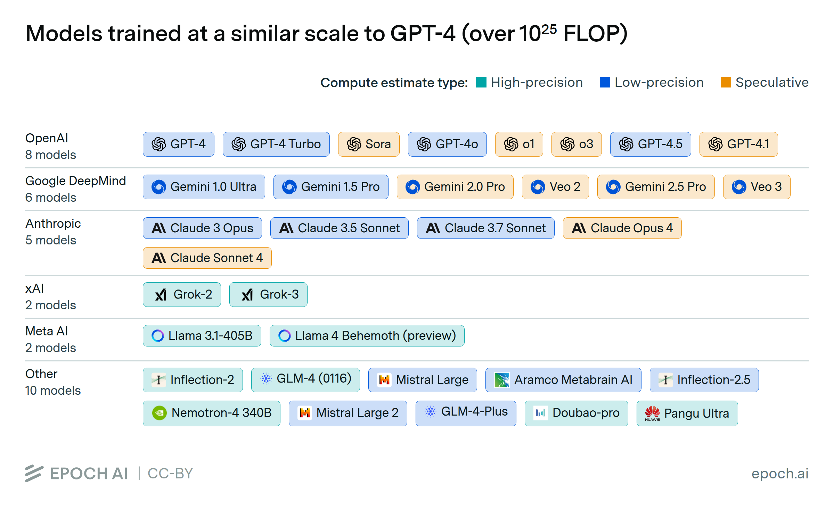The image size is (834, 510).
Task: Click the xAI logo next to Grok-3
Action: (x=247, y=295)
